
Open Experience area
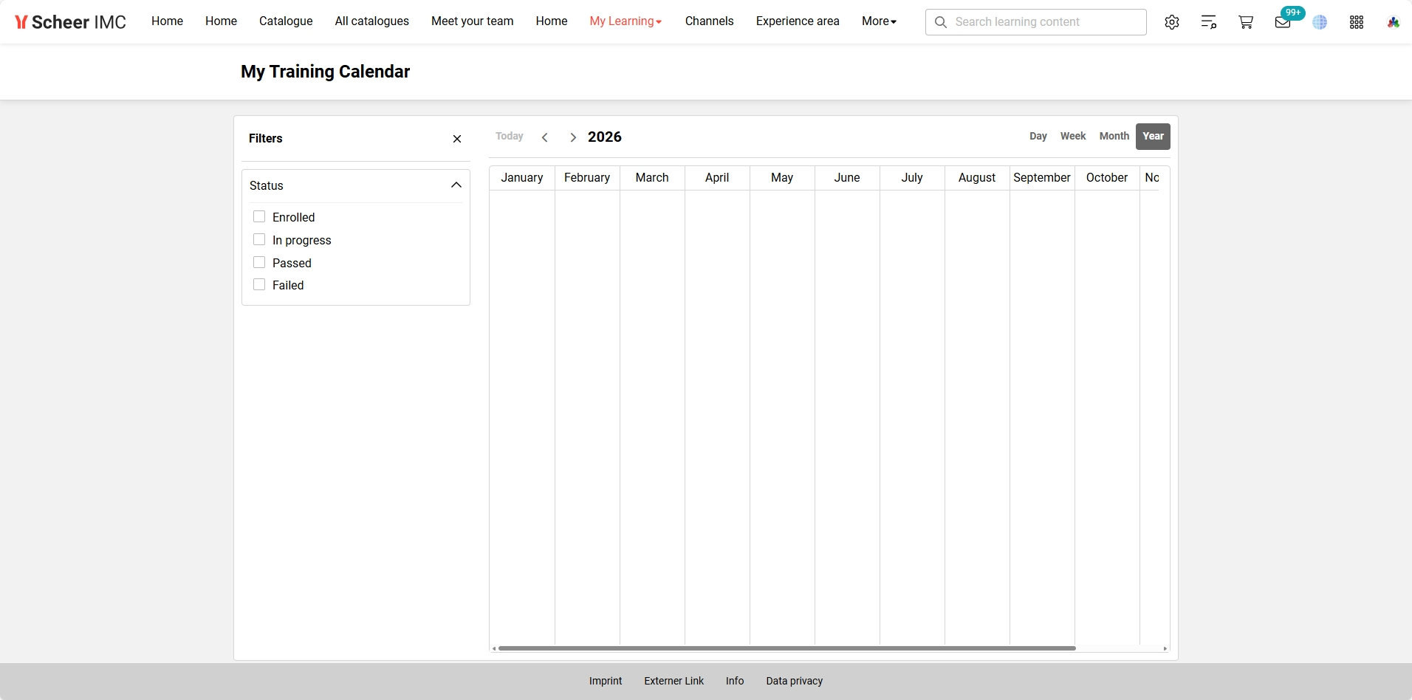point(798,21)
